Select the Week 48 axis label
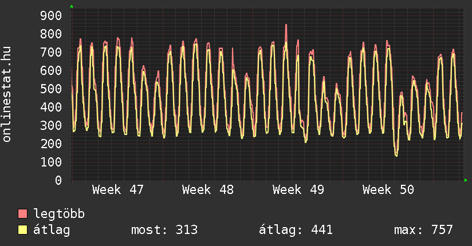 click(x=208, y=190)
